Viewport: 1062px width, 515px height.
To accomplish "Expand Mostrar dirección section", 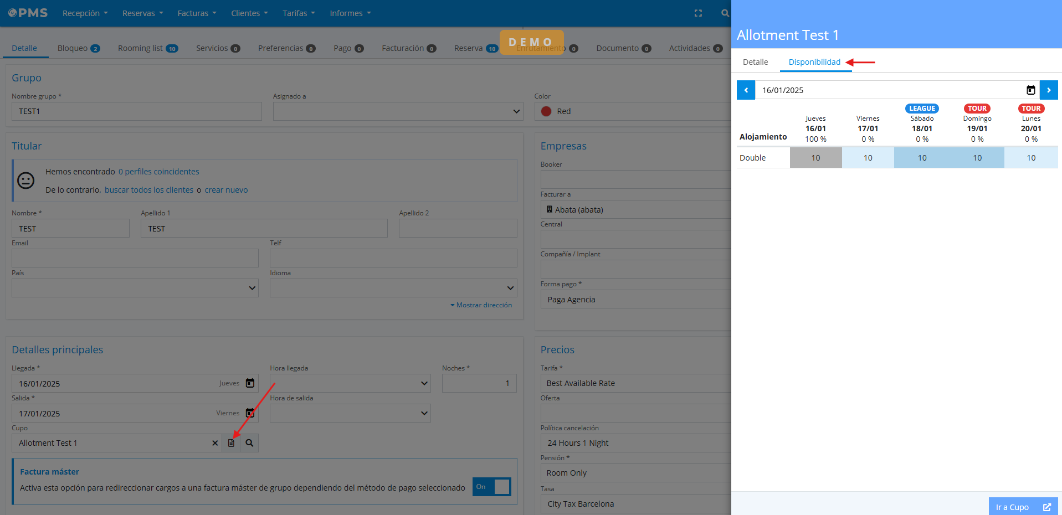I will (x=481, y=305).
